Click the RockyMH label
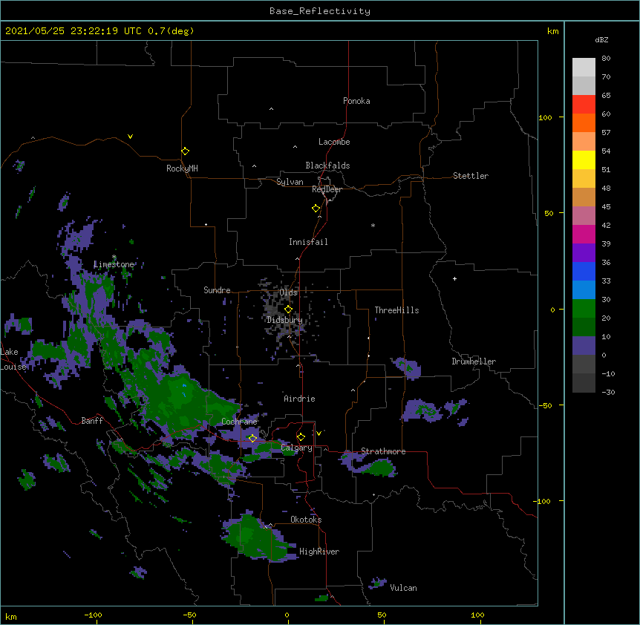 [182, 168]
